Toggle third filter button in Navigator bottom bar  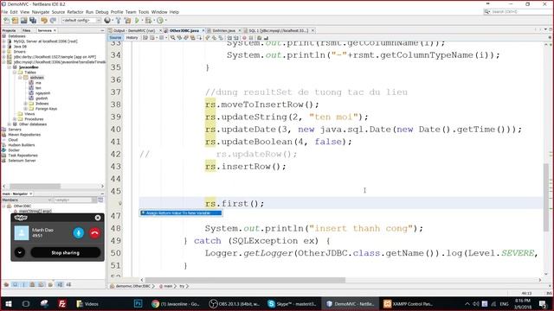click(23, 284)
